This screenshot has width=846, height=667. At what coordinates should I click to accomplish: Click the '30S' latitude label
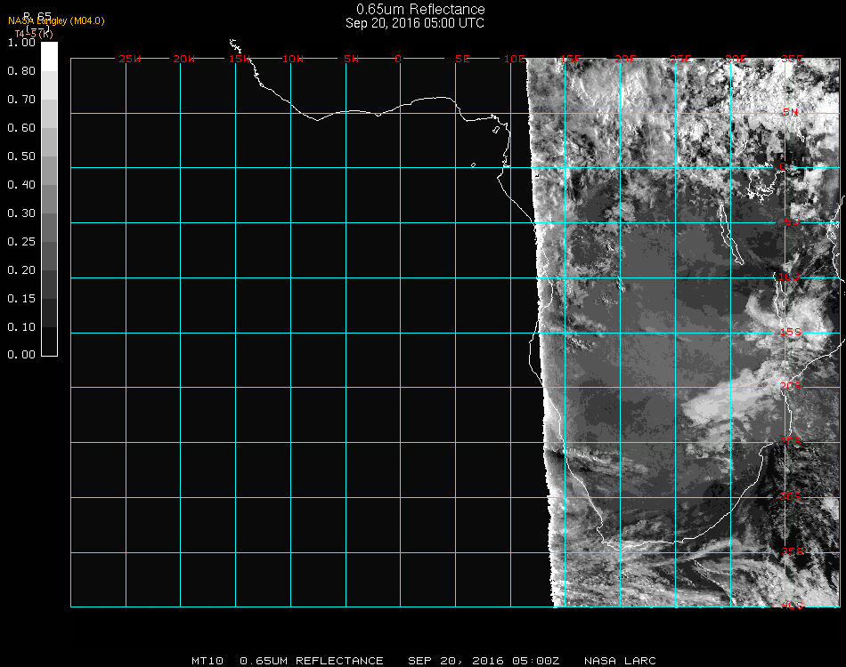[x=791, y=496]
